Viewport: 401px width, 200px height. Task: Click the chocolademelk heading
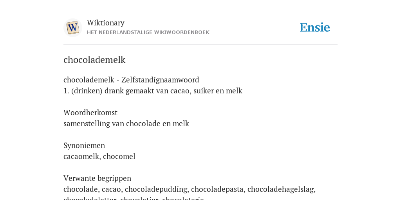coord(94,60)
